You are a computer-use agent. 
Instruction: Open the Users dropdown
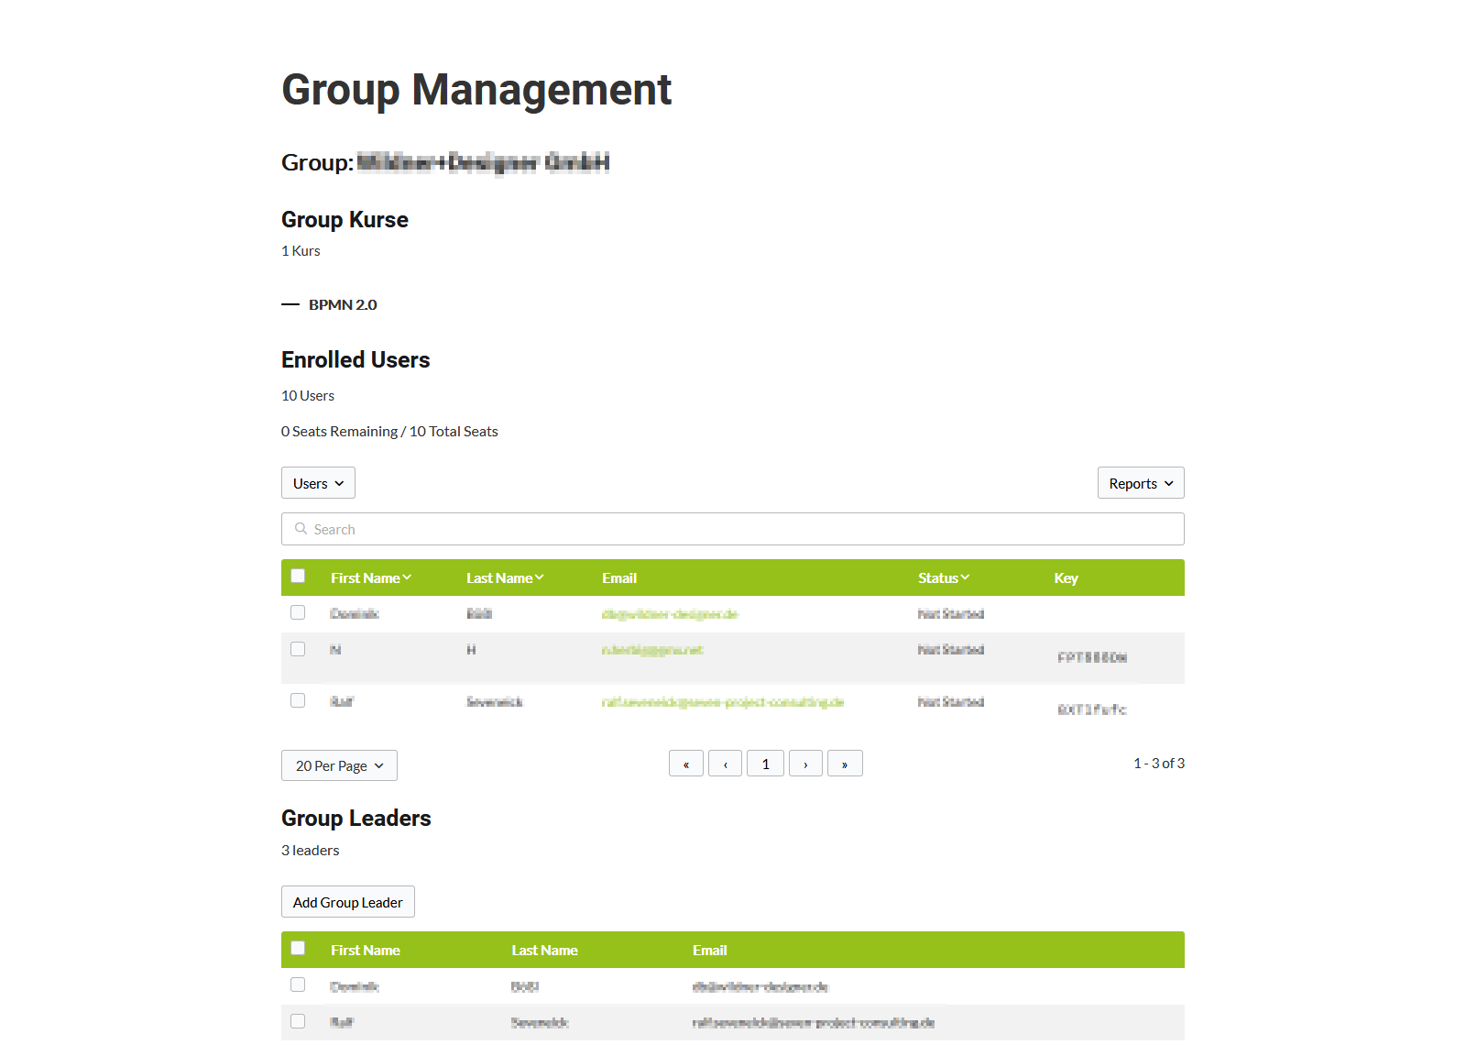point(317,482)
